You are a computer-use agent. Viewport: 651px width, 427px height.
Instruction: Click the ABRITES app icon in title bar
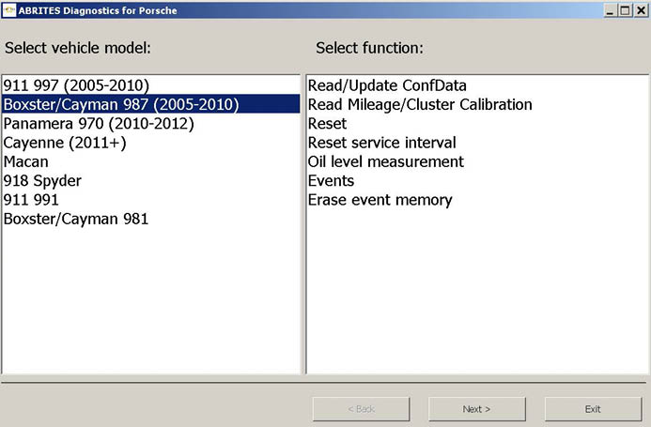(9, 9)
